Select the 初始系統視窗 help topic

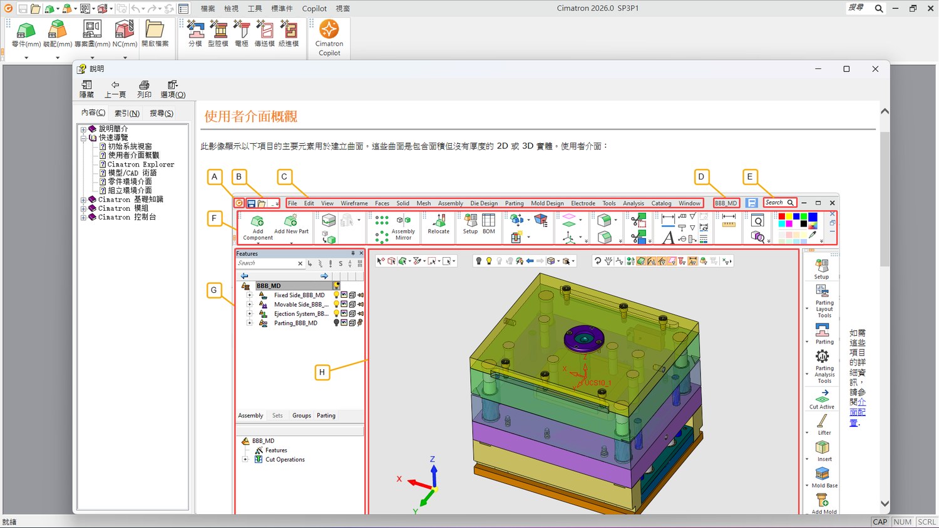[x=130, y=146]
